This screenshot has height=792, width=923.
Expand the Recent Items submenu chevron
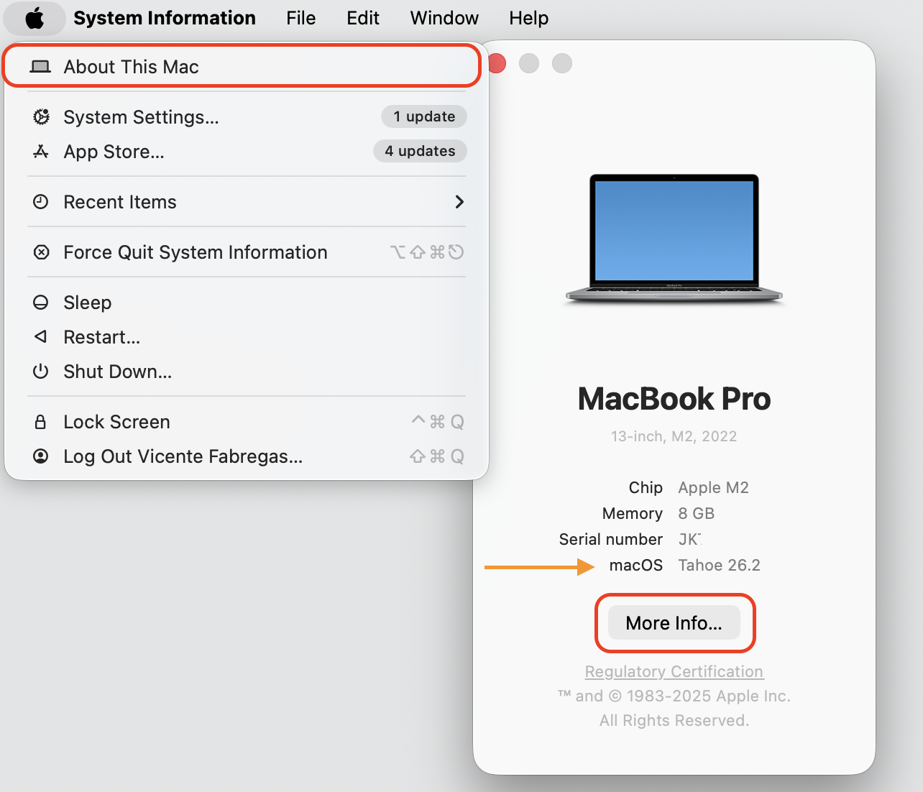(459, 202)
